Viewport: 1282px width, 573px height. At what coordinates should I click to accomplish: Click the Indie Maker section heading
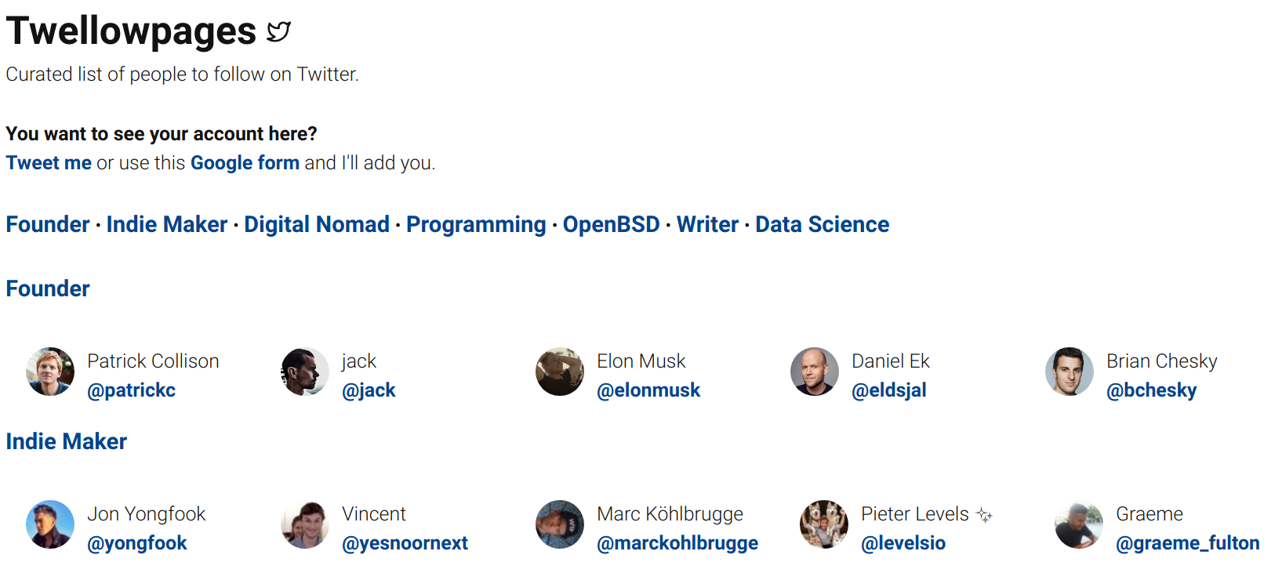pos(67,442)
